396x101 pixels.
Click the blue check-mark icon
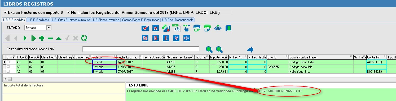(x=145, y=28)
